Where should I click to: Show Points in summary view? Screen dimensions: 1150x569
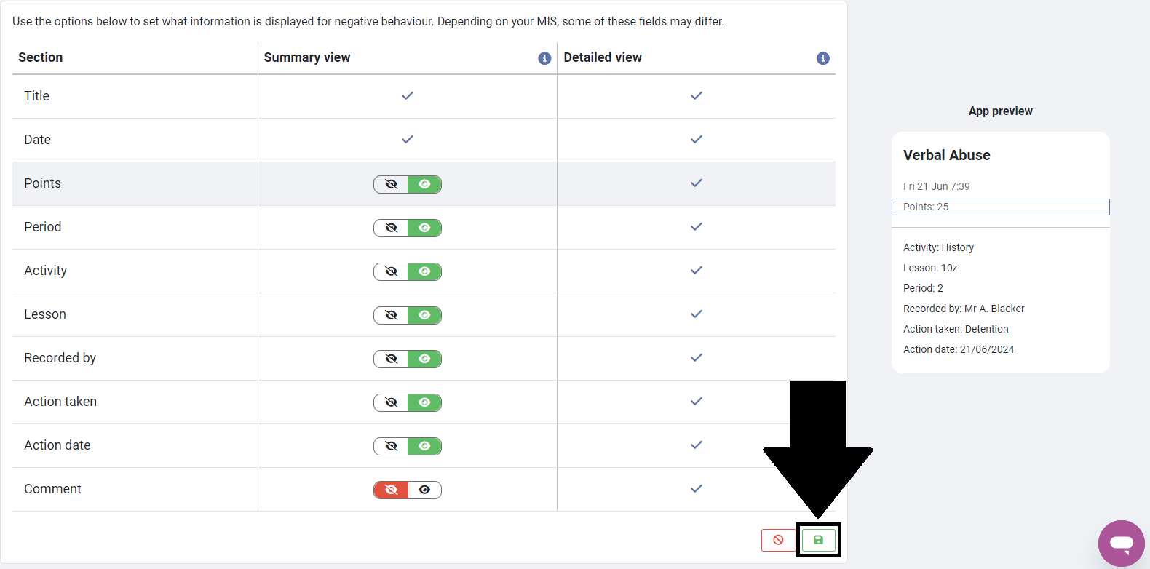pyautogui.click(x=424, y=184)
